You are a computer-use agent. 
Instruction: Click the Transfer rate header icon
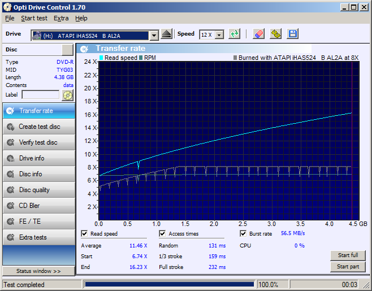[84, 49]
